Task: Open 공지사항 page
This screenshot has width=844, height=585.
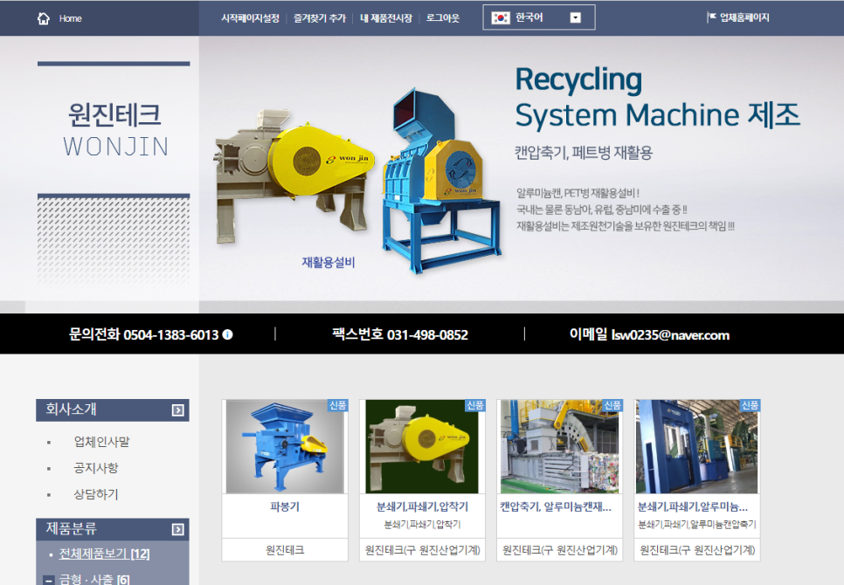Action: tap(96, 468)
